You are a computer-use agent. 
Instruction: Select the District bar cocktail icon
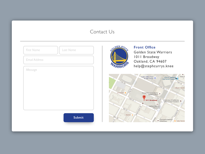(132, 115)
